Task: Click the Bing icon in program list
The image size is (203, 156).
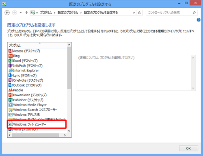Action: tap(11, 56)
